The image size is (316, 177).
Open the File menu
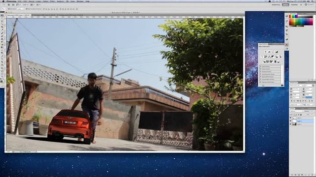[x=19, y=1]
